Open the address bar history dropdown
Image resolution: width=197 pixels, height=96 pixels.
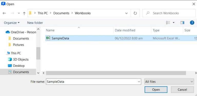(126, 13)
